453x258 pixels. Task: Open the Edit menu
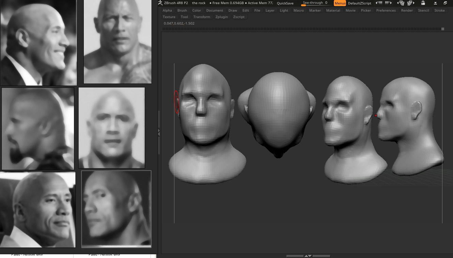[x=246, y=11]
